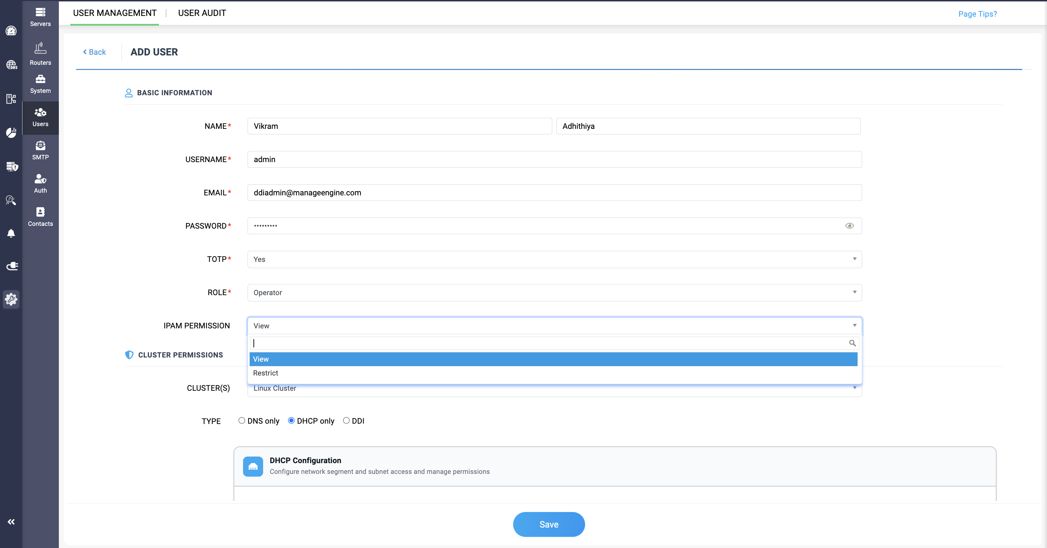Click the Save button
The image size is (1047, 548).
coord(549,524)
